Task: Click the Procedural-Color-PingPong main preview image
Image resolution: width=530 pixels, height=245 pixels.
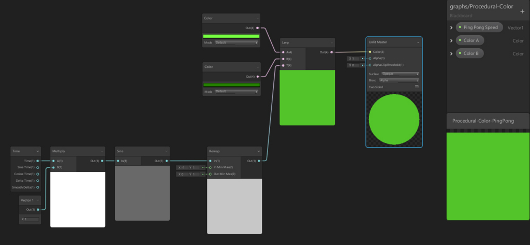Action: (488, 176)
